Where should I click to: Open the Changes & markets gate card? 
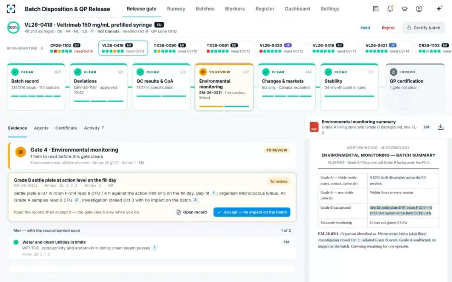pos(287,87)
